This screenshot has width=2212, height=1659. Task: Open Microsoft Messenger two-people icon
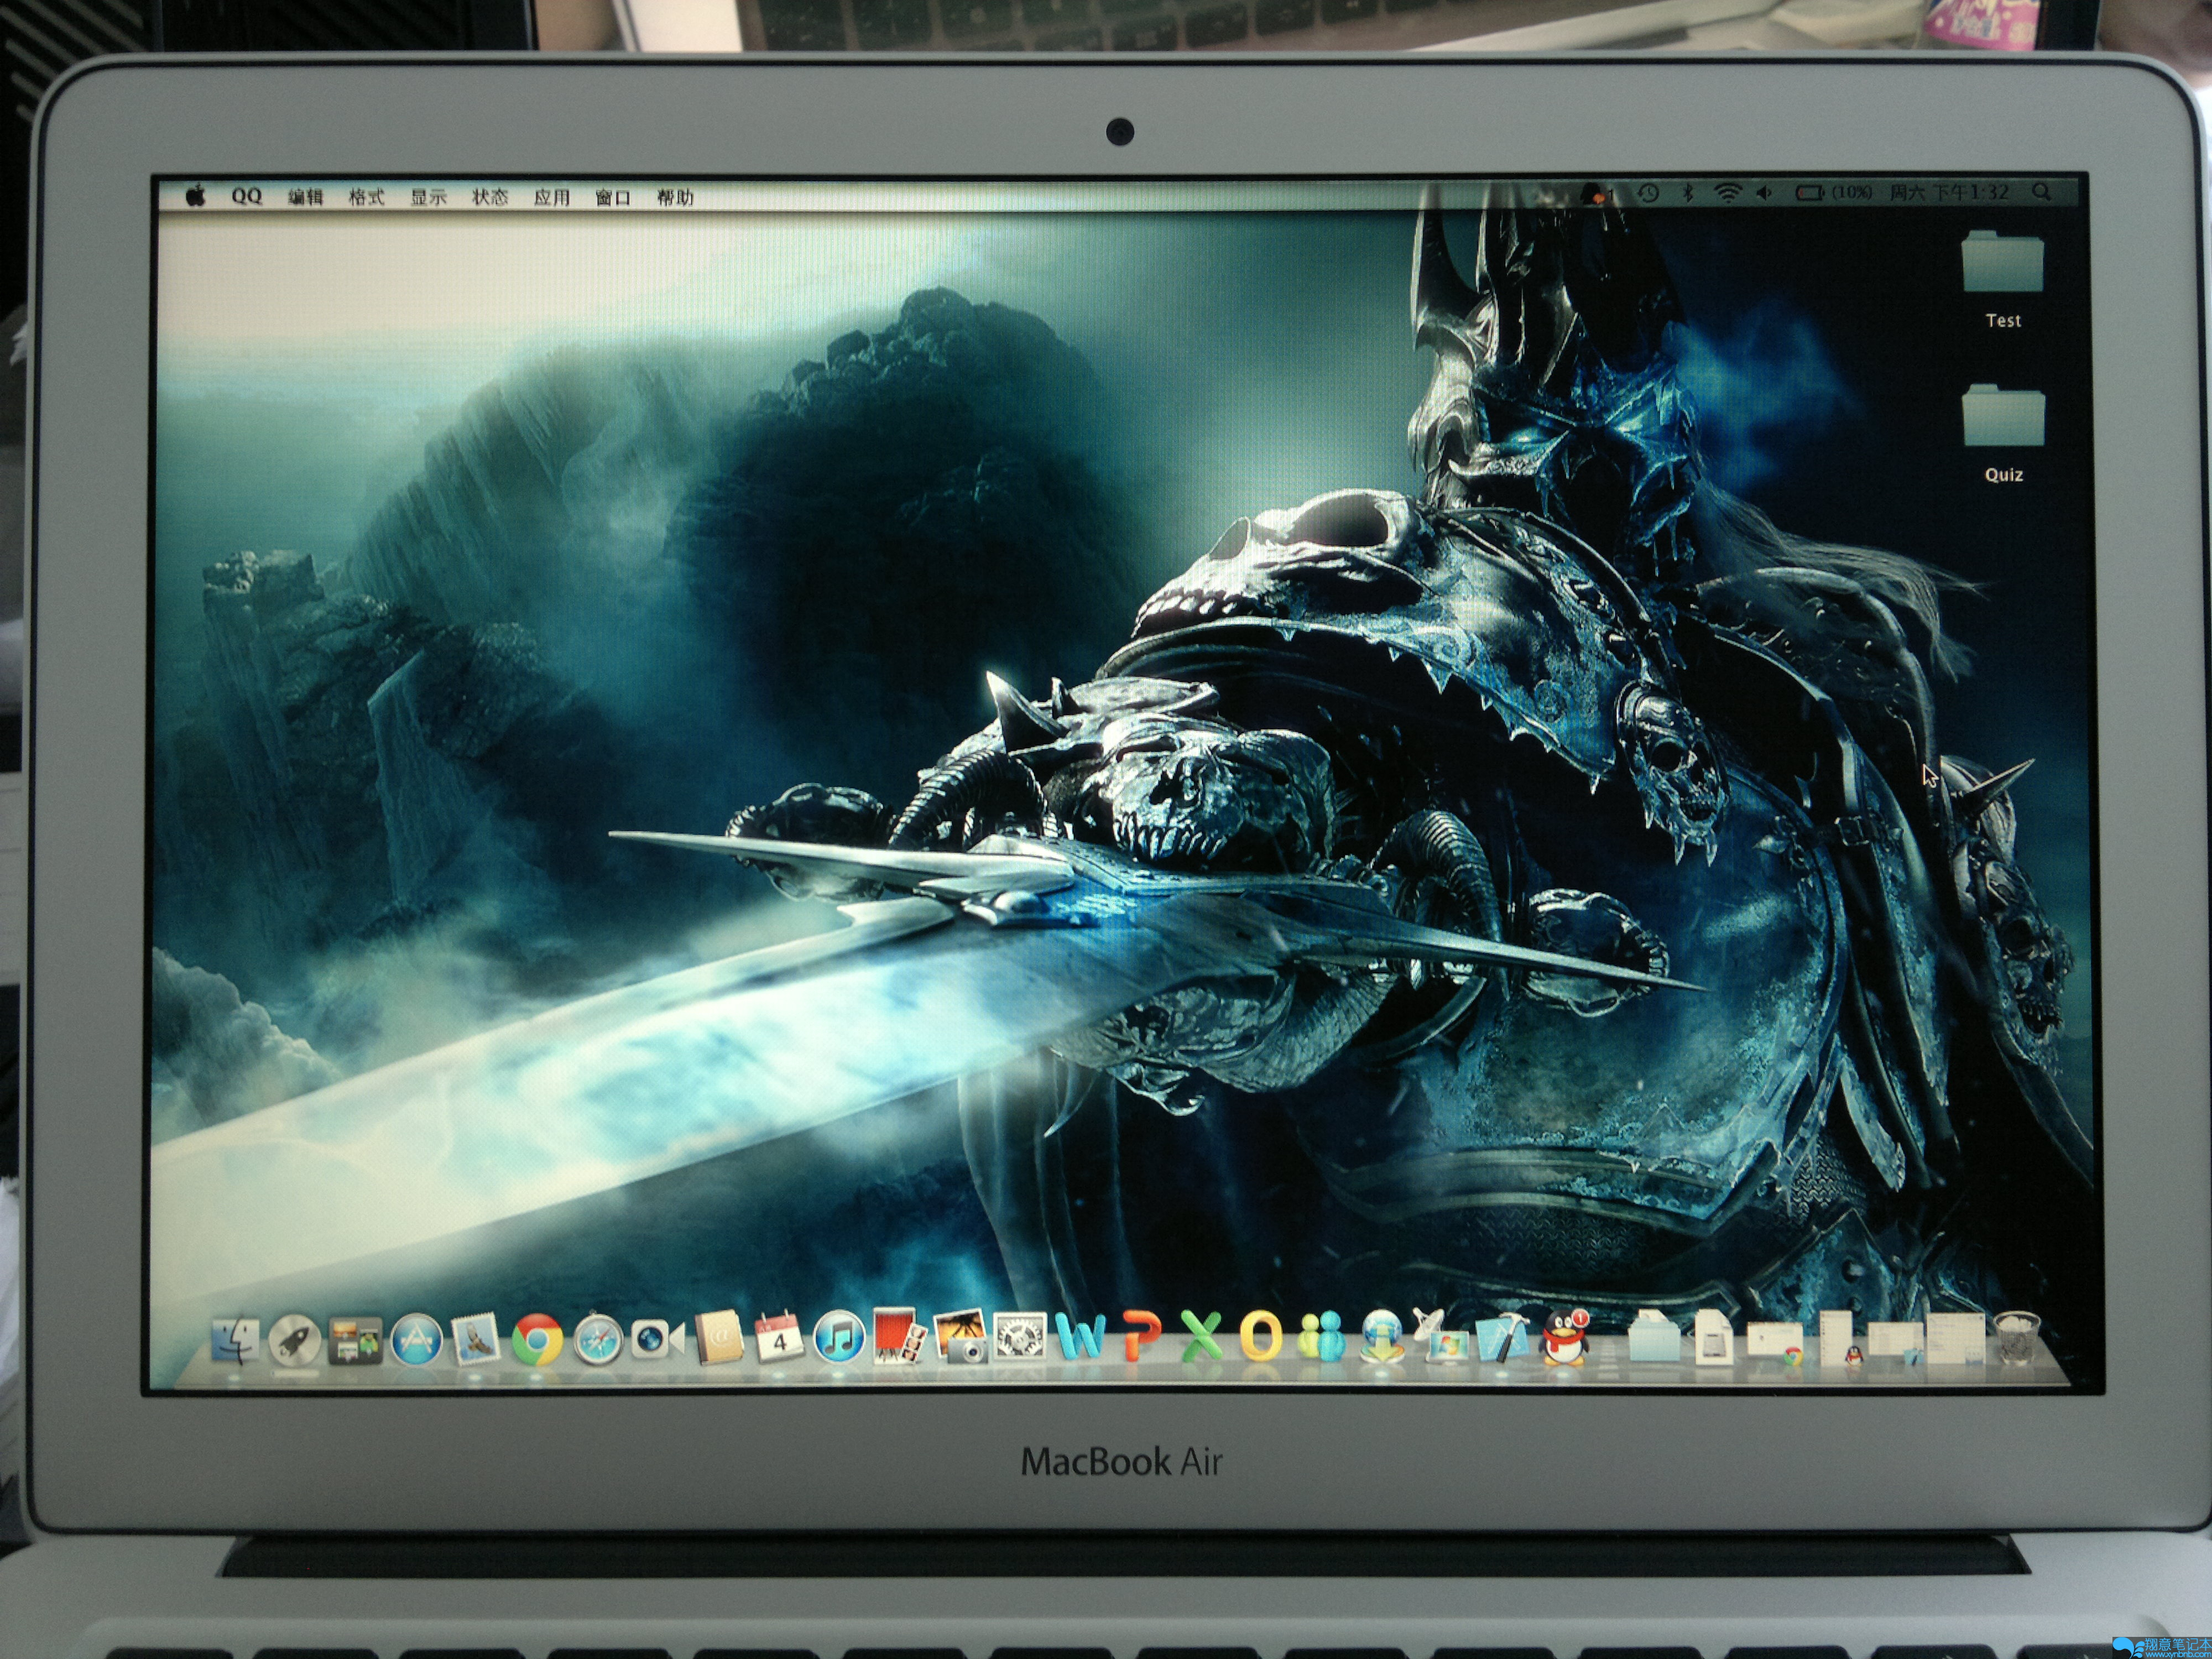point(1321,1337)
